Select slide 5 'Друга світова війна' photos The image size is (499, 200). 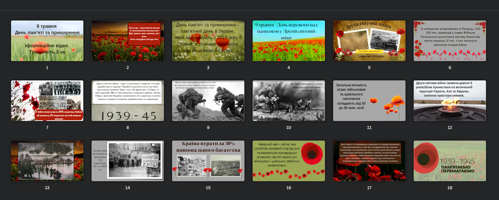click(369, 41)
